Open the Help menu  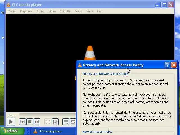(x=100, y=11)
